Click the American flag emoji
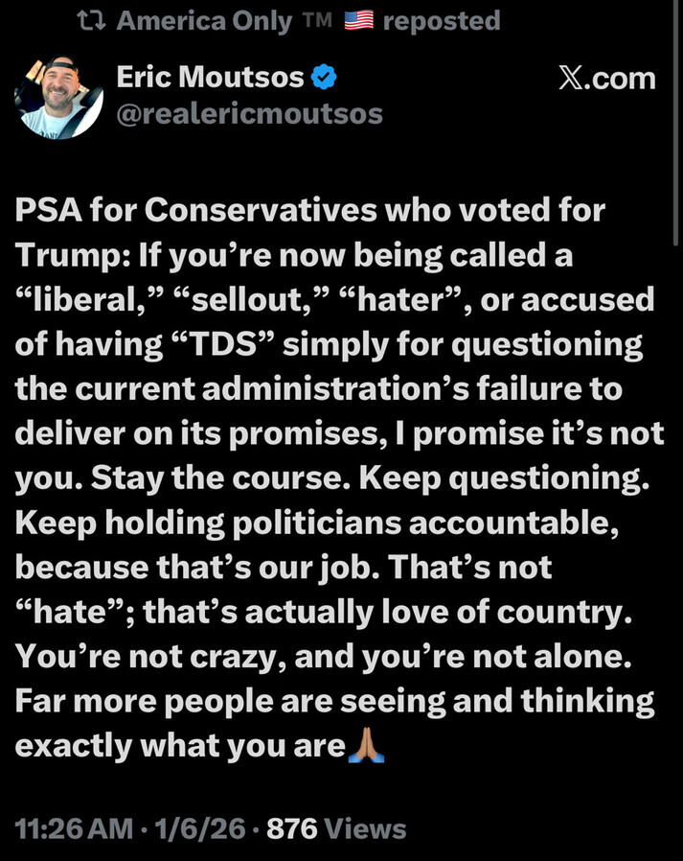The width and height of the screenshot is (683, 861). [x=358, y=21]
